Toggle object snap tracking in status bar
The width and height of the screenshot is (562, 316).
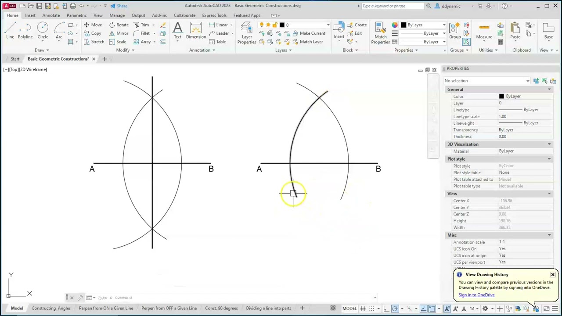point(424,309)
